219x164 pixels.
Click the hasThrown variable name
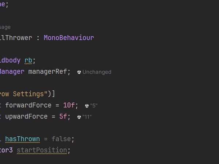22,139
